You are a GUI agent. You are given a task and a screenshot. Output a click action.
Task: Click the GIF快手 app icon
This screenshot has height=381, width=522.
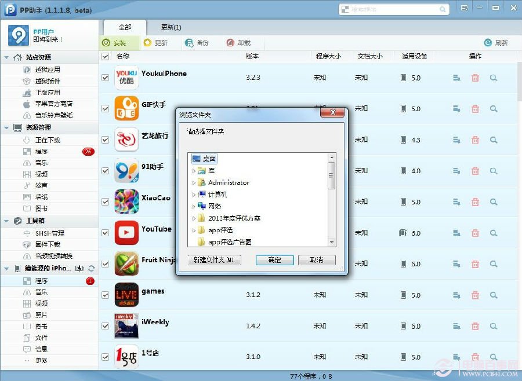click(x=126, y=108)
